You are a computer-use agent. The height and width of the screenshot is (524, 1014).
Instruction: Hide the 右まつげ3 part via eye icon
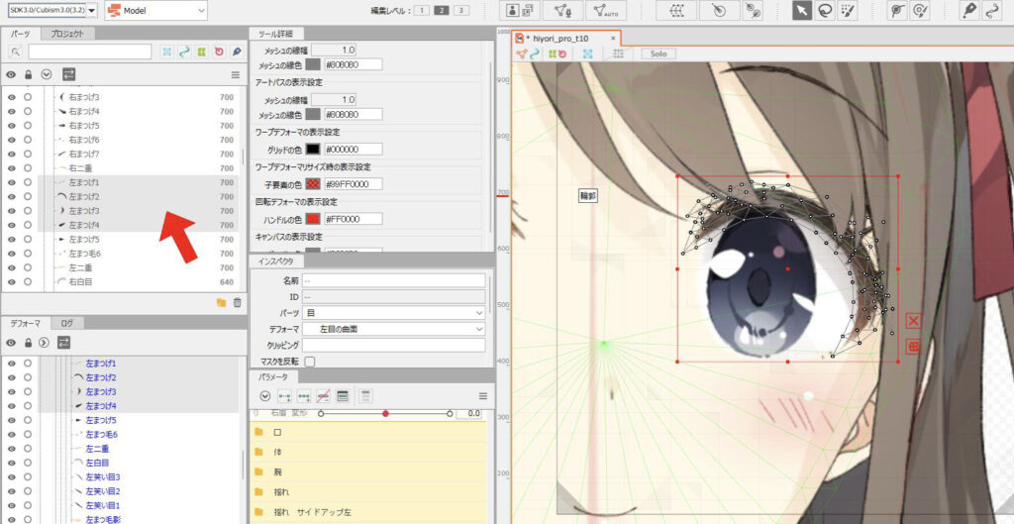pos(11,97)
